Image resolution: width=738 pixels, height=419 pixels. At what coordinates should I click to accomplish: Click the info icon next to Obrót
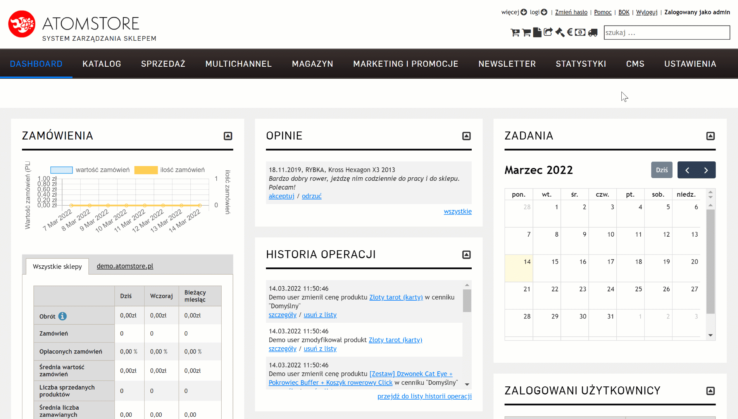pos(64,315)
